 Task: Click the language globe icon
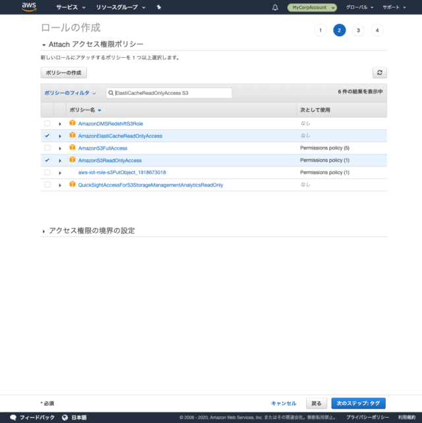pyautogui.click(x=65, y=418)
